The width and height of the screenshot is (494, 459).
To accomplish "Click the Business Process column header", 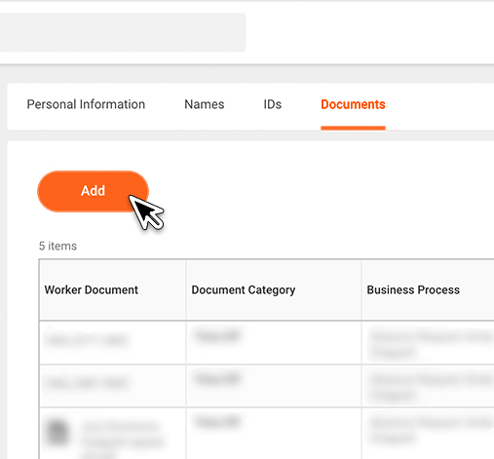I will (413, 289).
